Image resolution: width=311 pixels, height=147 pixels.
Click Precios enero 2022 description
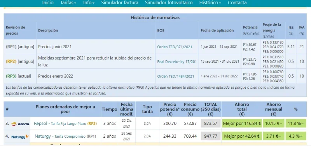coord(56,76)
